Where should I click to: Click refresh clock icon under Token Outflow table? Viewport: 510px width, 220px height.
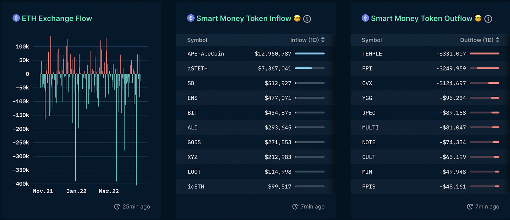470,207
